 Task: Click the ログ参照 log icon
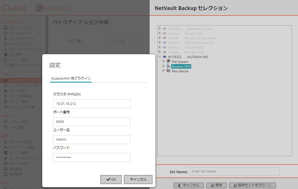[x=6, y=54]
